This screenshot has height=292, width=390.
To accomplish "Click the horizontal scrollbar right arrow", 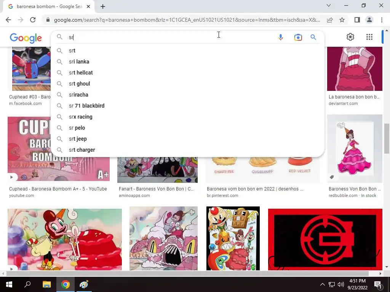I will tap(380, 274).
